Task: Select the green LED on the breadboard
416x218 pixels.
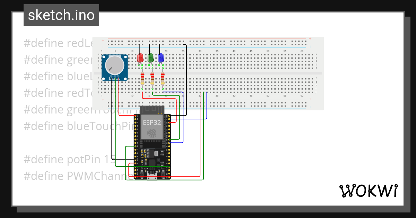Action: (x=150, y=58)
